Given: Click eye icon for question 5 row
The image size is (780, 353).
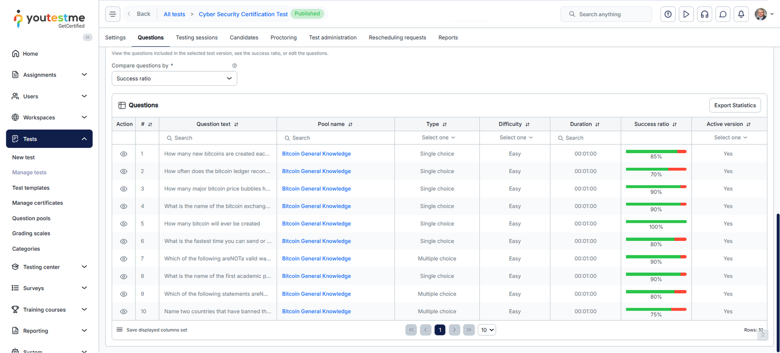Looking at the screenshot, I should [x=124, y=224].
